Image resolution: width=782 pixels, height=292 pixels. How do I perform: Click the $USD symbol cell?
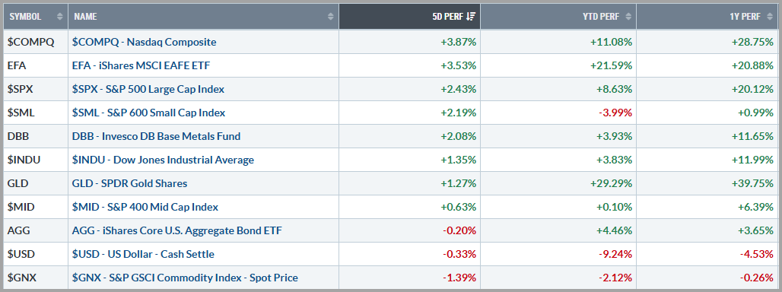click(36, 254)
